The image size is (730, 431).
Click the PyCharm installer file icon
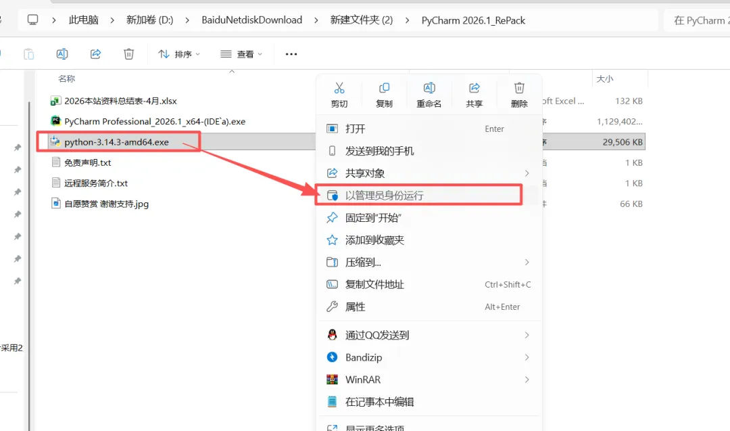tap(55, 121)
